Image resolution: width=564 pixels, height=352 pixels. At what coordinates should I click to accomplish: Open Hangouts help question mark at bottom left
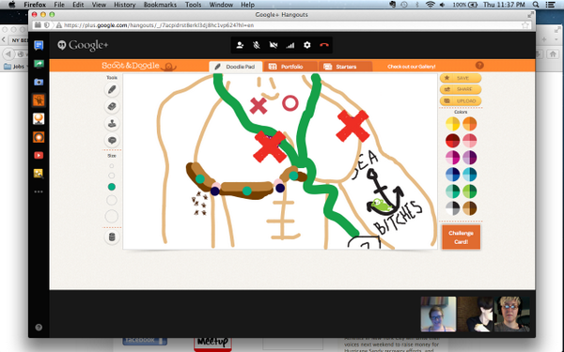(x=39, y=328)
